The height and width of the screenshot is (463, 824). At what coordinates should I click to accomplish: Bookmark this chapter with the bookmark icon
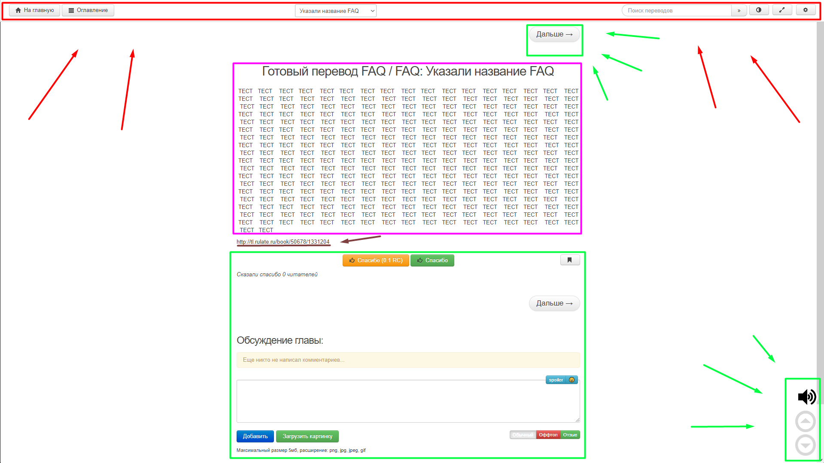click(x=570, y=260)
